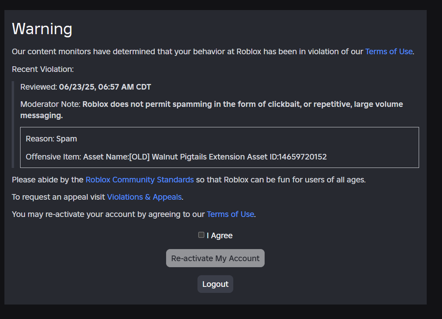Tick the I Agree checkbox
Image resolution: width=442 pixels, height=319 pixels.
(201, 235)
